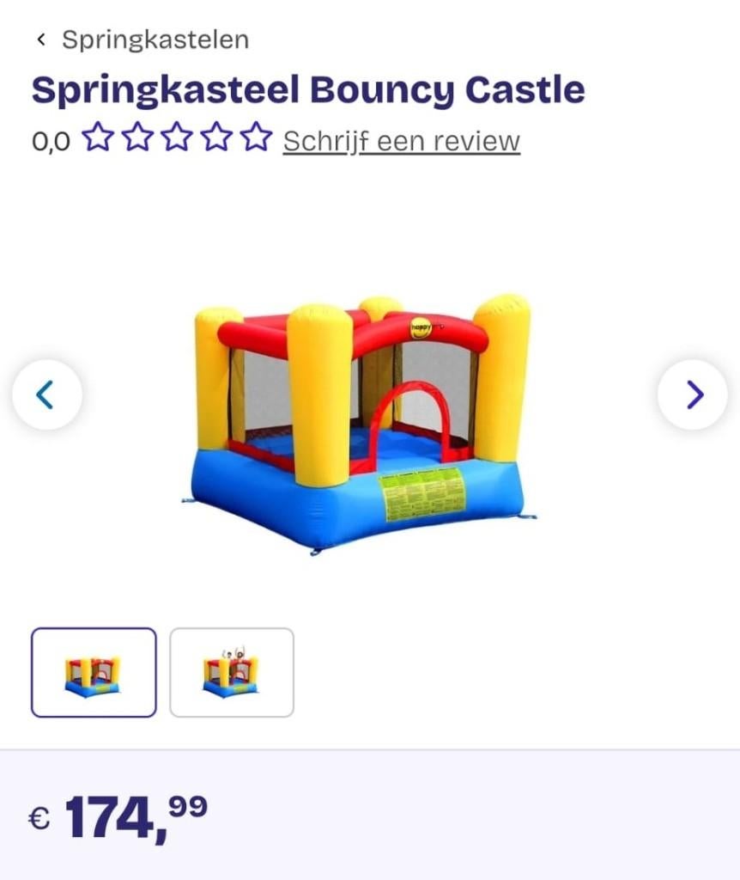Screen dimensions: 740x880
Task: Click Schrijf een review
Action: 400,140
